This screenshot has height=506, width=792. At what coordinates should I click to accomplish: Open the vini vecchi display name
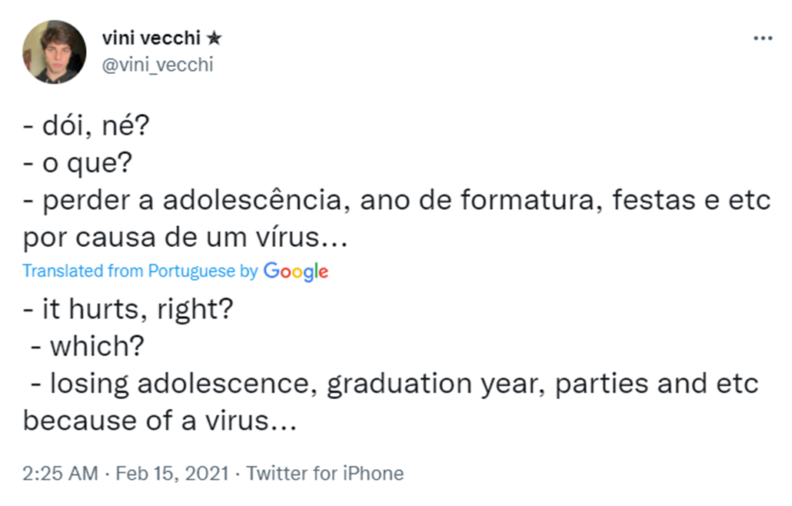tap(151, 38)
